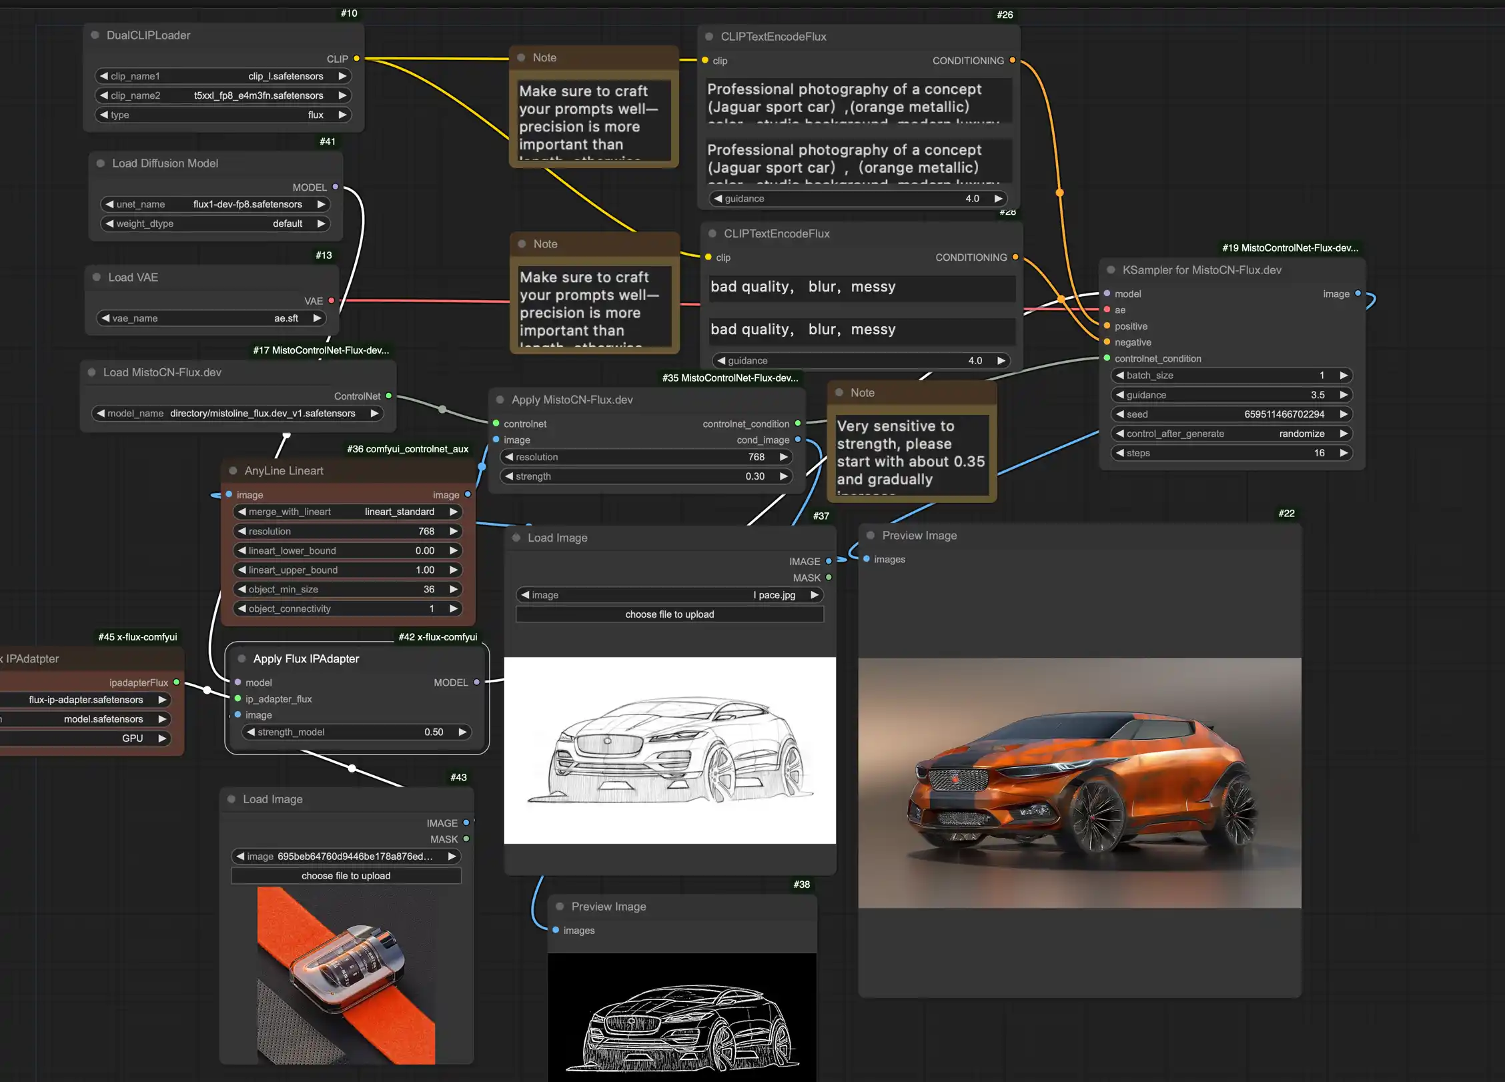This screenshot has height=1082, width=1505.
Task: Click the ControlNet output socket
Action: click(388, 396)
